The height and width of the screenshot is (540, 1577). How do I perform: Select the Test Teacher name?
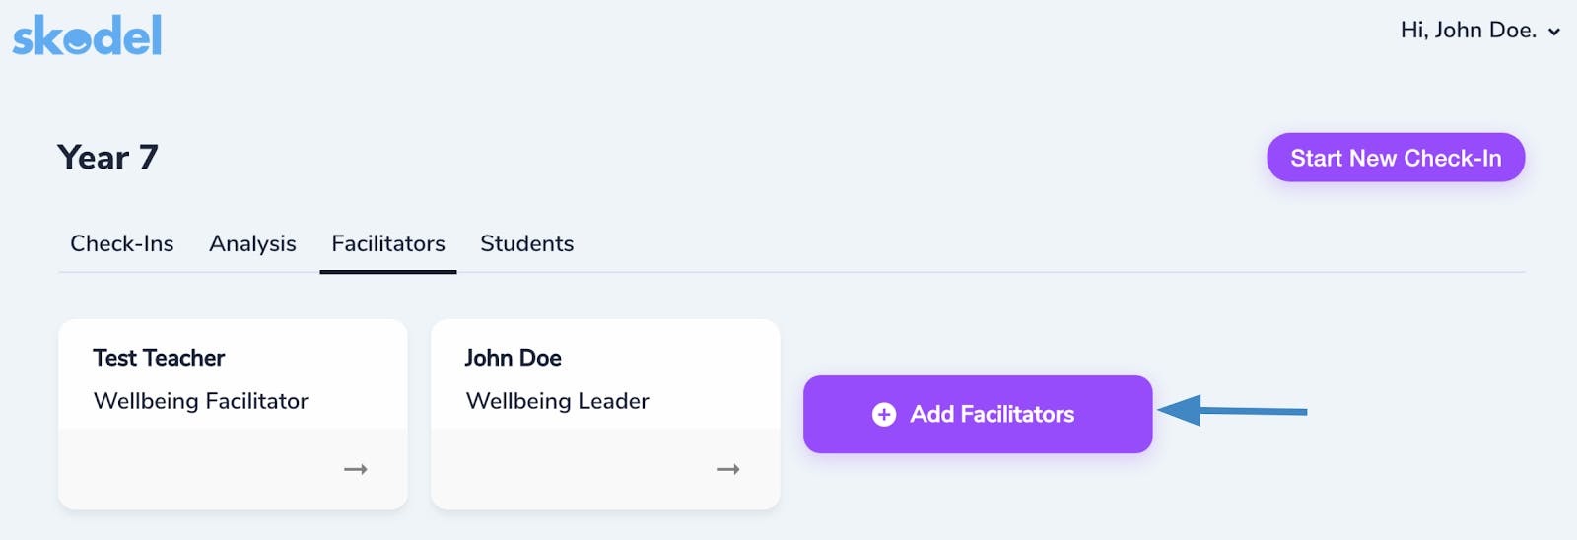pyautogui.click(x=159, y=358)
